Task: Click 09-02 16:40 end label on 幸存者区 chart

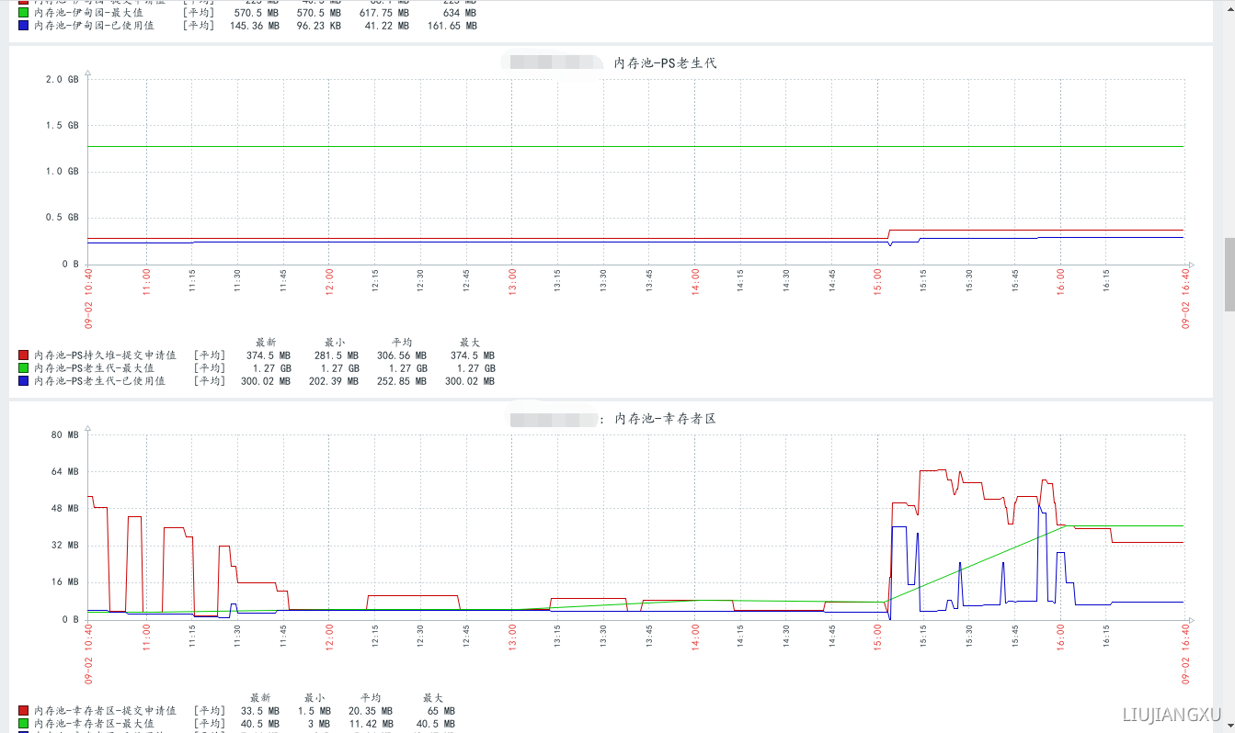Action: coord(1185,653)
